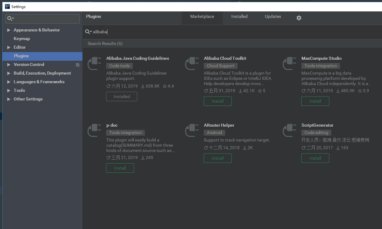Click the 42.1K download count
Viewport: 382px width, 229px height.
click(x=247, y=91)
